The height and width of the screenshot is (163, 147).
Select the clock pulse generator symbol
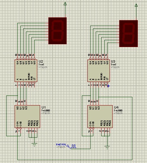72,146
